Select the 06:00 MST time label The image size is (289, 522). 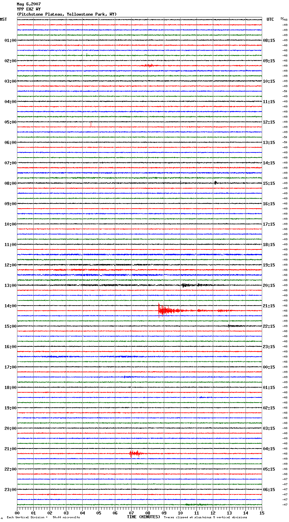11,143
